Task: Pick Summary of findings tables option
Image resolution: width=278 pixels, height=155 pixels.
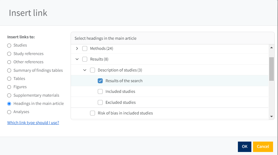Action: point(9,71)
